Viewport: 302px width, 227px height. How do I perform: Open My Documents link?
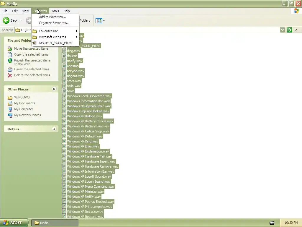tap(24, 103)
